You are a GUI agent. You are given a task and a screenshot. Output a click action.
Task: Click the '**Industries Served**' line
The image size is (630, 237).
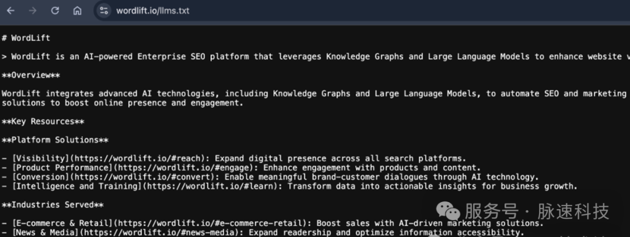[x=52, y=205]
